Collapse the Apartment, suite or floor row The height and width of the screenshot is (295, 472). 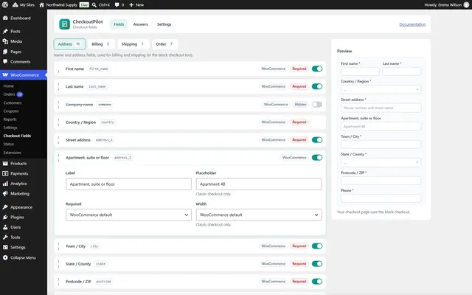click(190, 157)
